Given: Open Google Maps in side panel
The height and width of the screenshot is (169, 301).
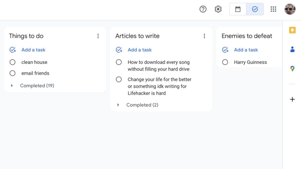Looking at the screenshot, I should point(292,68).
